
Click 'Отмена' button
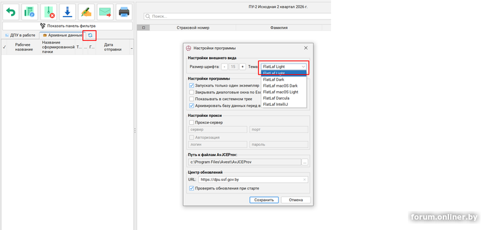pyautogui.click(x=296, y=200)
